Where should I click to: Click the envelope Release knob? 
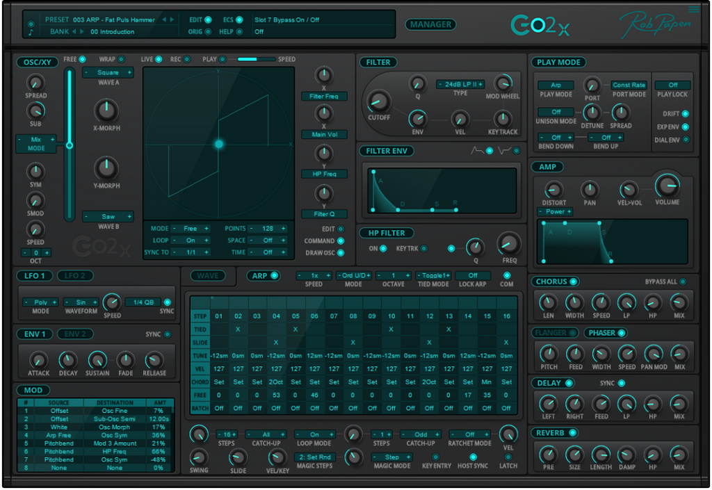coord(154,360)
